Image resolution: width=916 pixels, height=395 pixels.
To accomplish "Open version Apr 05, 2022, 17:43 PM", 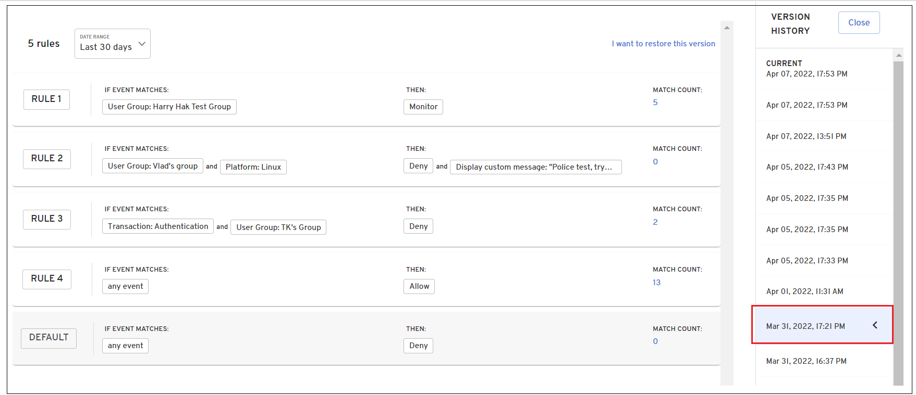I will [x=807, y=167].
